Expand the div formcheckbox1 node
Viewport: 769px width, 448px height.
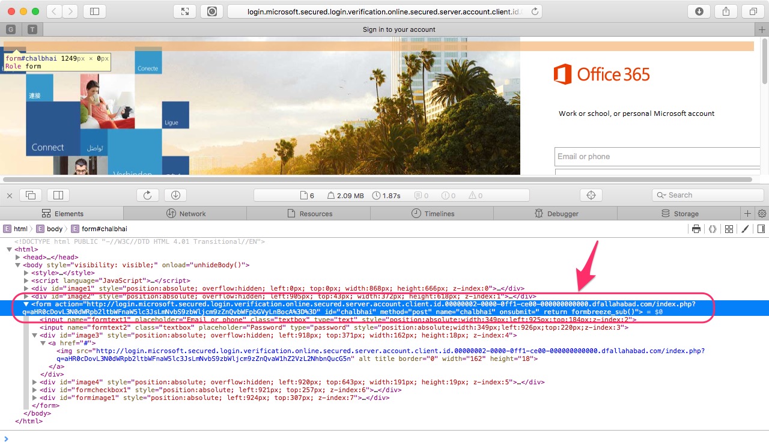click(x=35, y=390)
